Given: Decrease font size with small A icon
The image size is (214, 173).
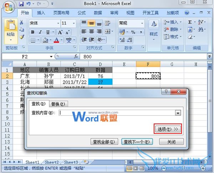Looking at the screenshot, I should point(67,32).
